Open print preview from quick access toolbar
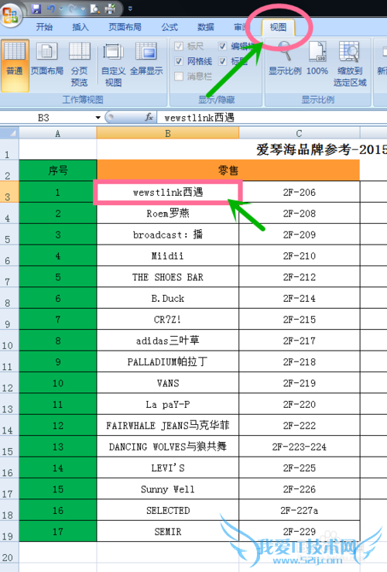The image size is (387, 572). tap(94, 9)
